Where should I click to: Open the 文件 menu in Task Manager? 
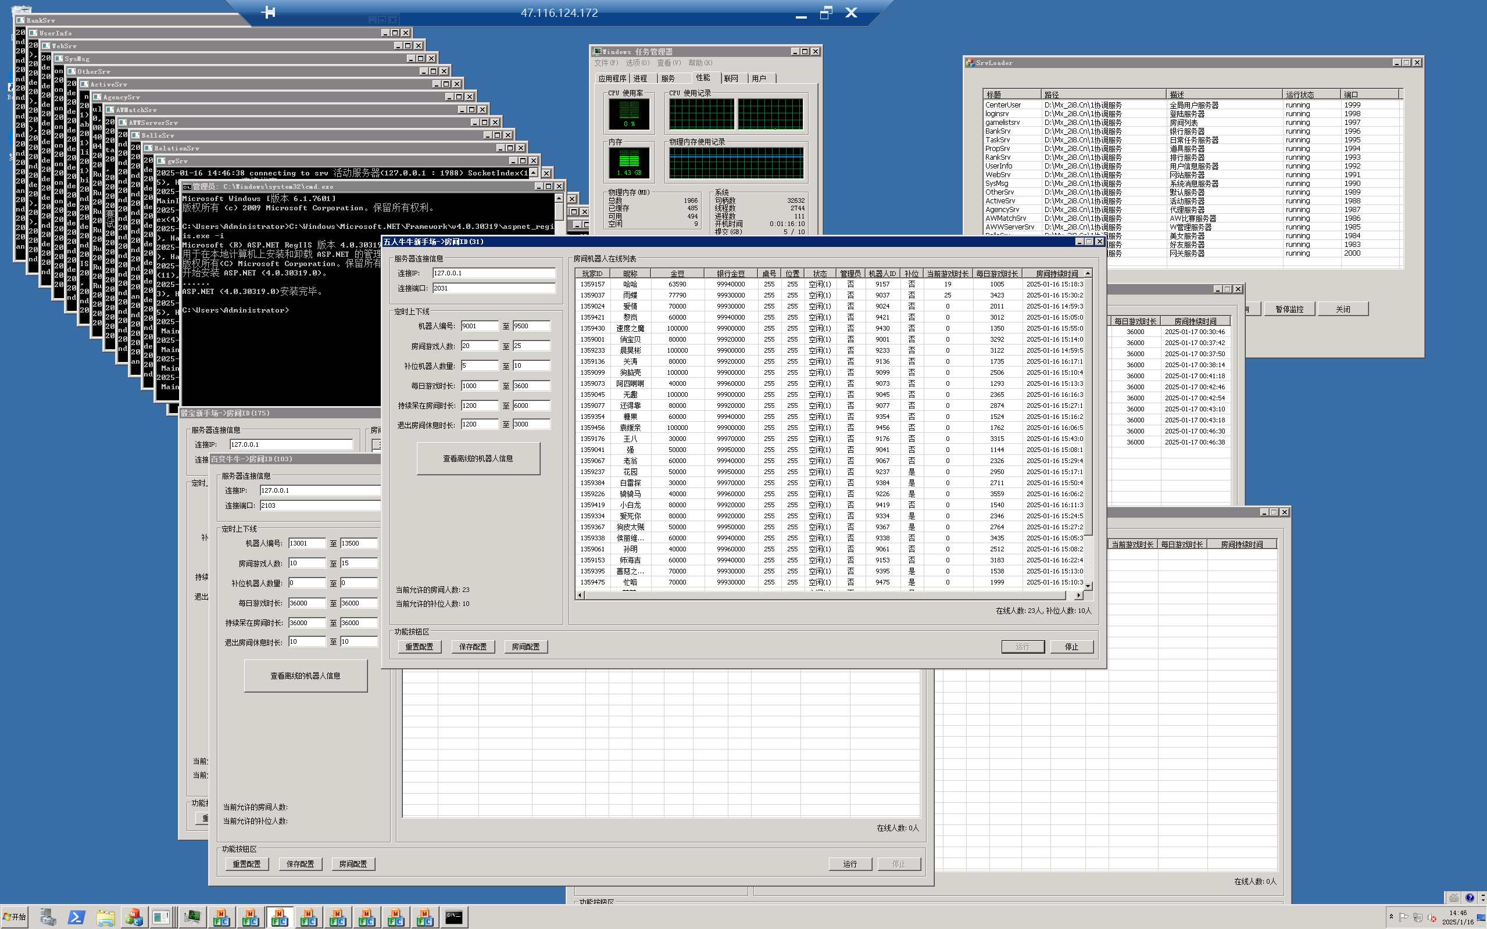pyautogui.click(x=606, y=63)
